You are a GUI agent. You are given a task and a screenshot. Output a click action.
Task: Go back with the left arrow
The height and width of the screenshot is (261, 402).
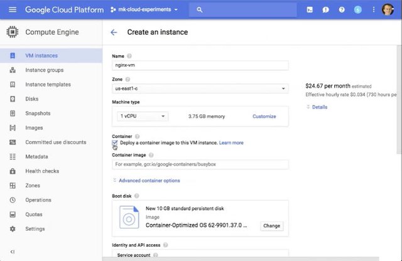tap(114, 32)
